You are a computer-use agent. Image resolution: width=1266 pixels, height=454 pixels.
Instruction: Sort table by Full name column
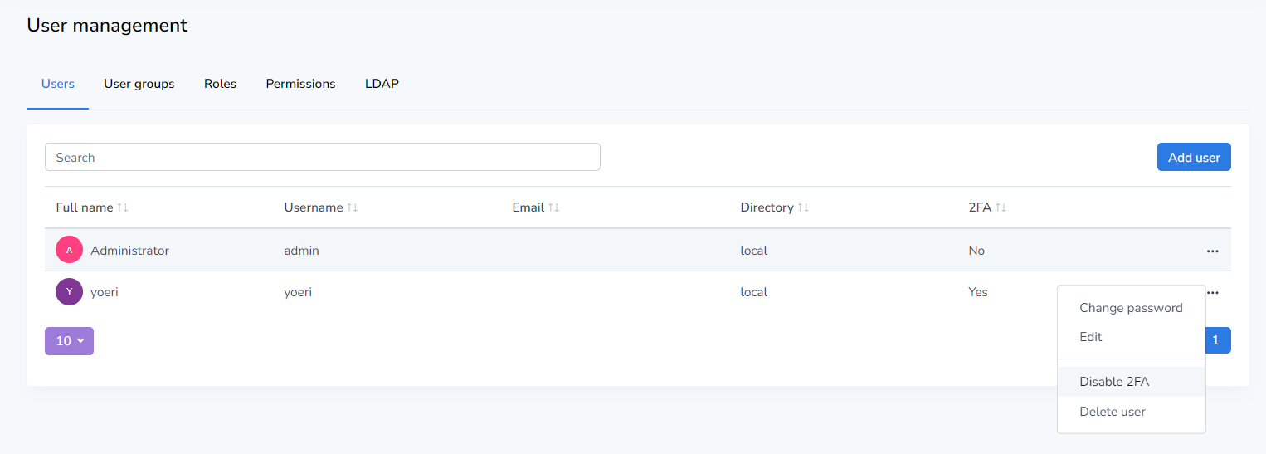(x=122, y=207)
